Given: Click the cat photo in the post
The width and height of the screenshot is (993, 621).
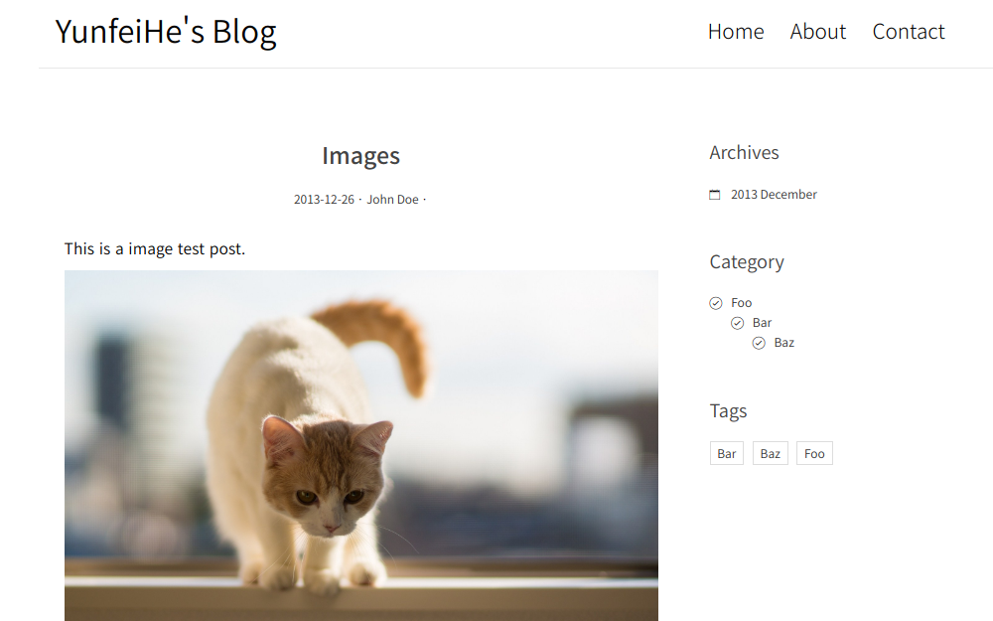Looking at the screenshot, I should (x=360, y=445).
